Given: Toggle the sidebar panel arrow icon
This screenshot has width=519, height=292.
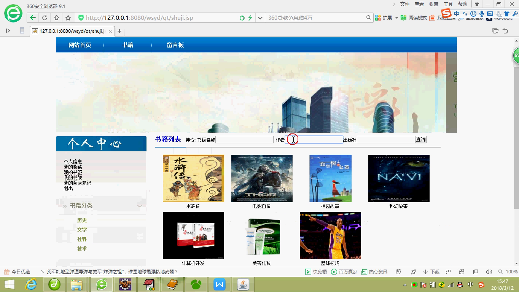Looking at the screenshot, I should (x=8, y=31).
